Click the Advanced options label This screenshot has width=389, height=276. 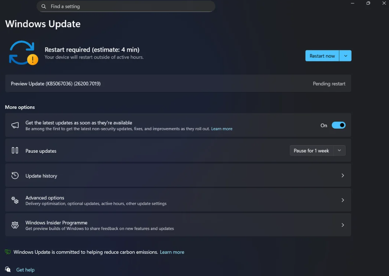(x=45, y=198)
